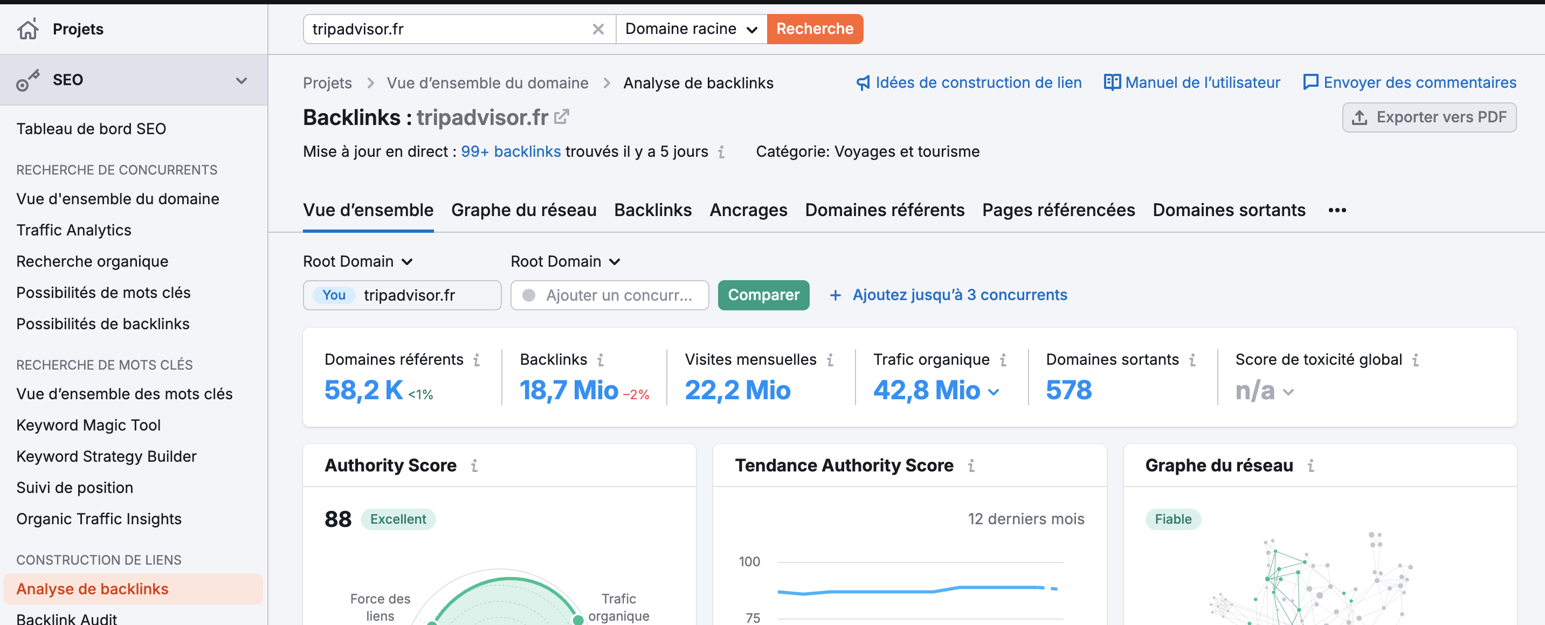This screenshot has width=1545, height=625.
Task: Open the Pages référencées tab
Action: coord(1058,210)
